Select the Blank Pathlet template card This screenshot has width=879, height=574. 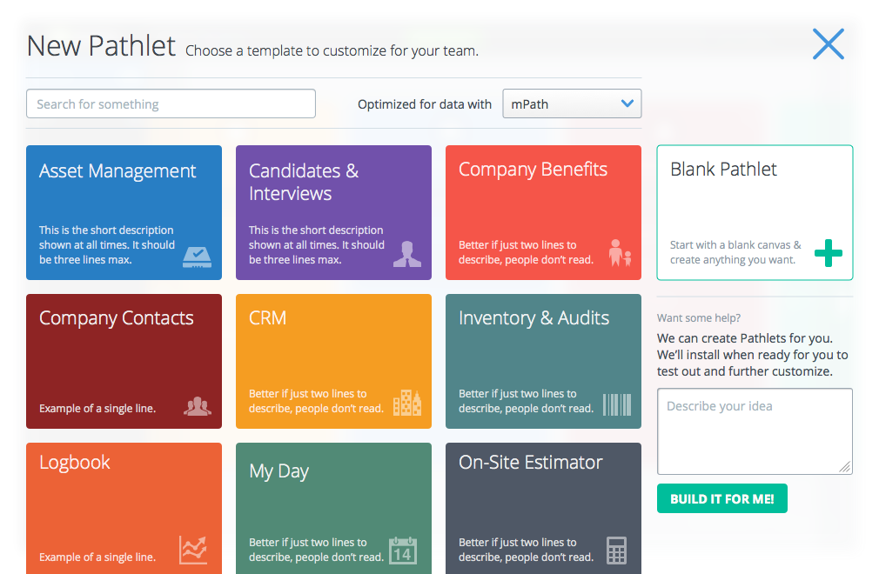point(754,211)
